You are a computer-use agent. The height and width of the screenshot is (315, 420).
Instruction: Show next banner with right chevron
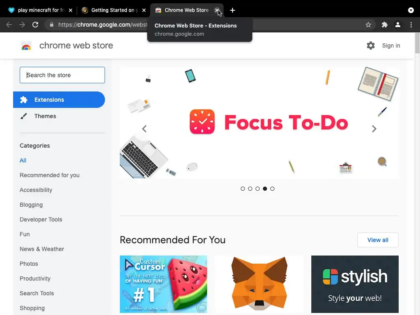(374, 129)
